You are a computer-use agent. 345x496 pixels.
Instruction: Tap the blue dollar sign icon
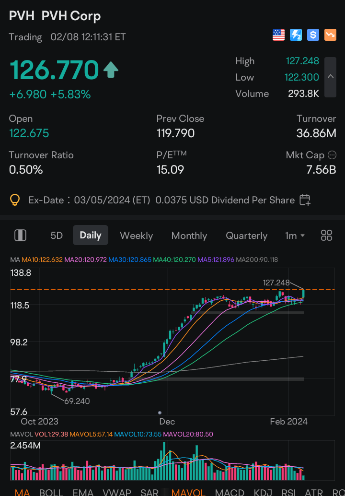[x=313, y=35]
